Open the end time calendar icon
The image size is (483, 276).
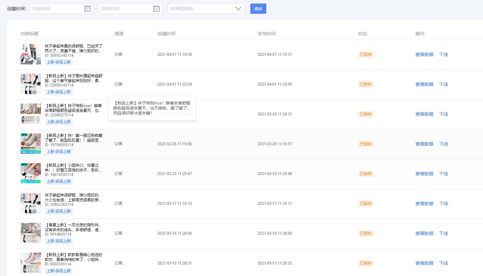pyautogui.click(x=157, y=9)
